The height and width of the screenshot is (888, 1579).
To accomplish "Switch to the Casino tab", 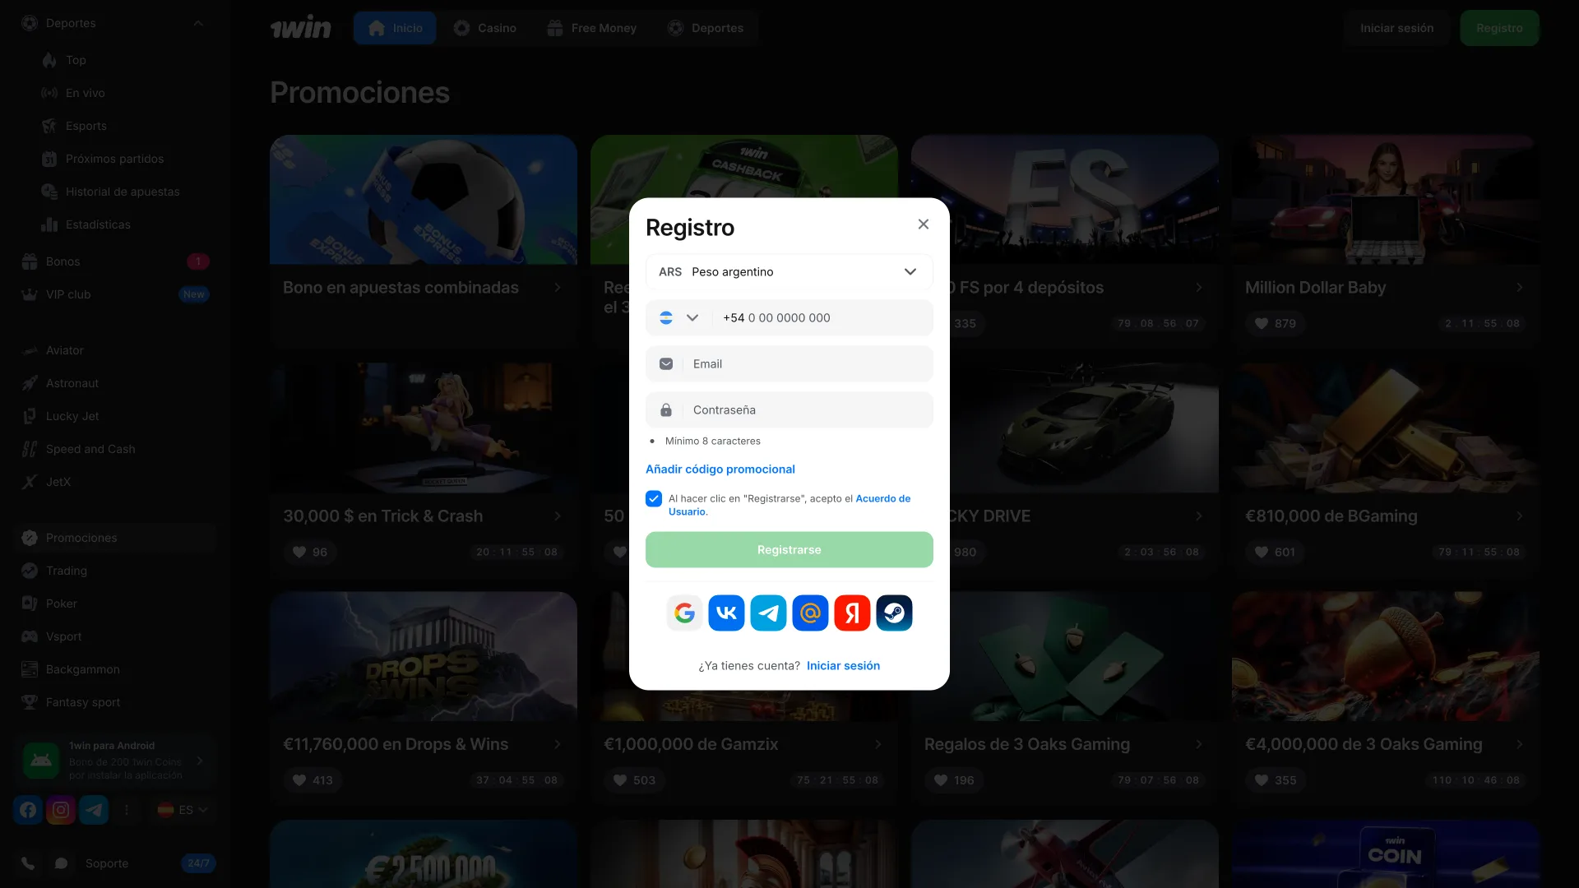I will click(x=485, y=28).
